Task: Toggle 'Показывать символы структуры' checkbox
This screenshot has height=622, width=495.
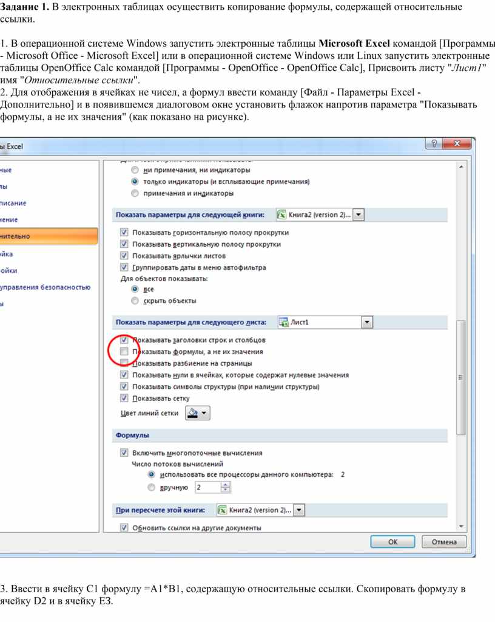Action: (x=124, y=386)
